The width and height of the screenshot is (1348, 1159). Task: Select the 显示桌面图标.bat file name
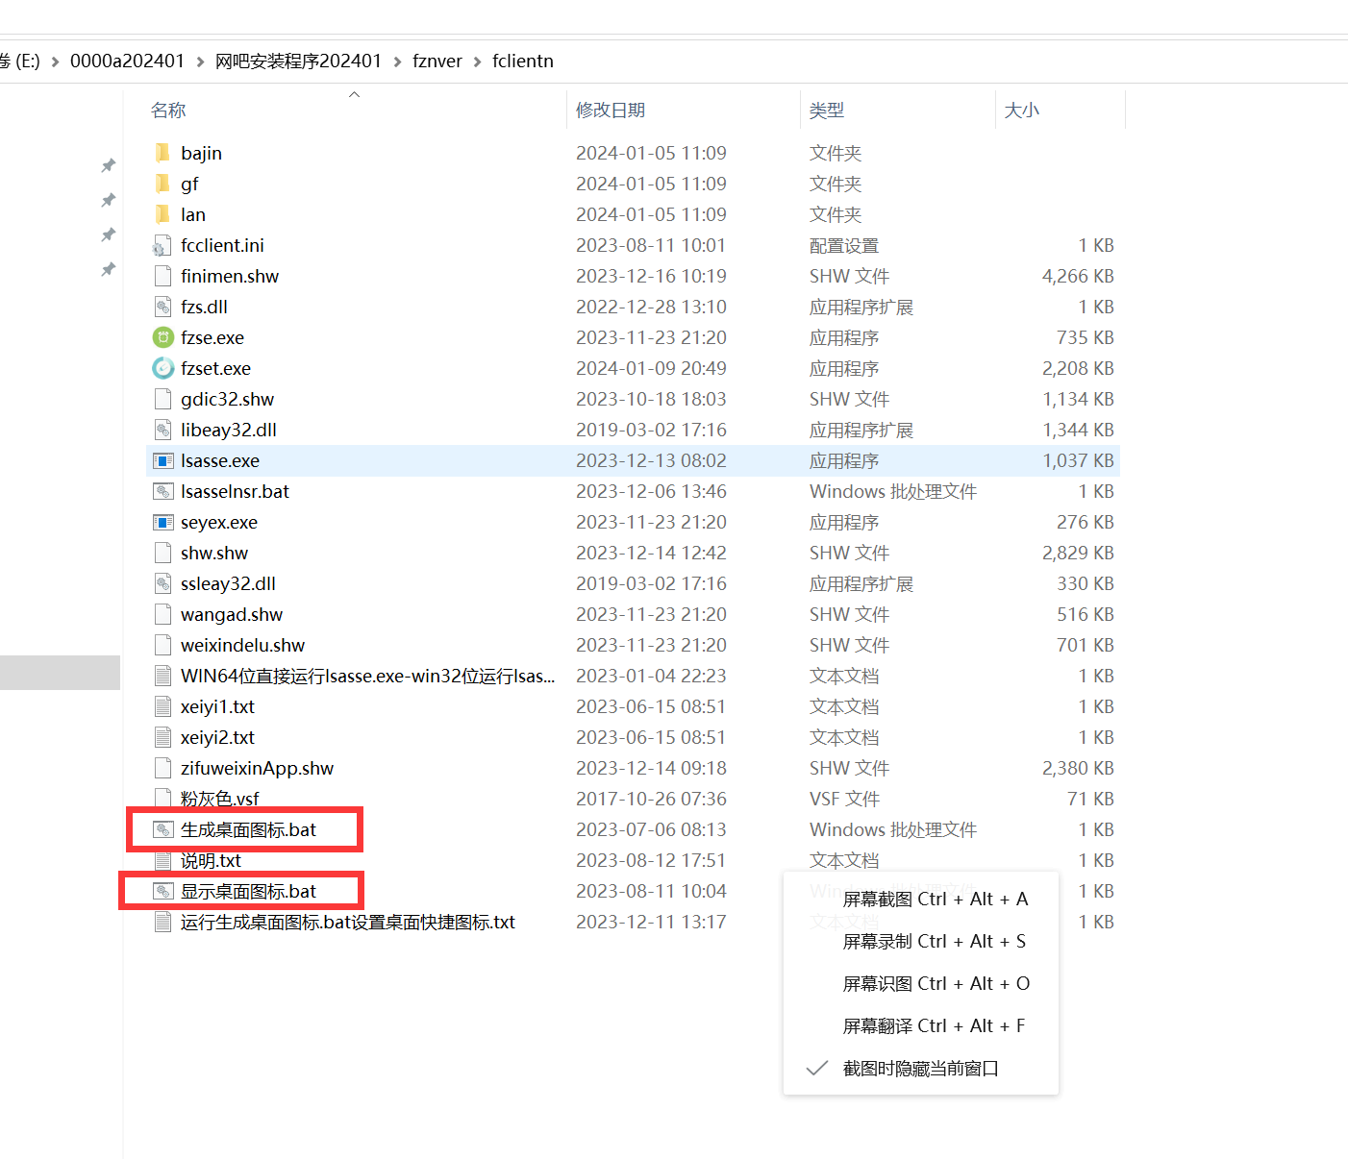248,891
